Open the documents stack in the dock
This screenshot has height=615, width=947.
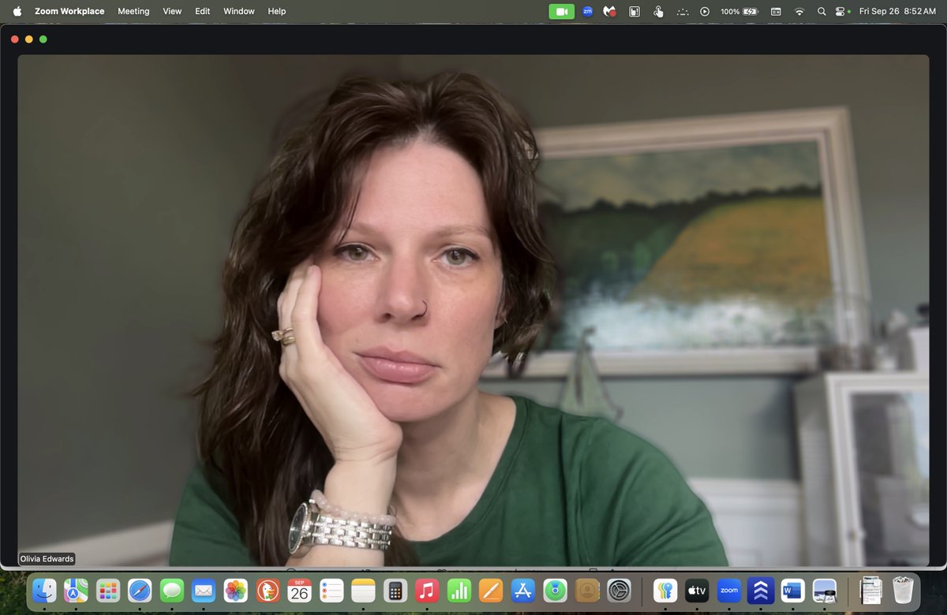coord(870,590)
